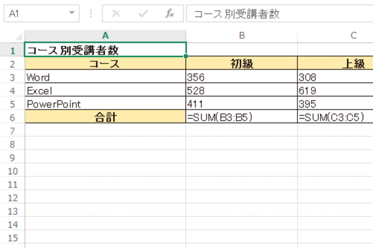This screenshot has width=373, height=248.
Task: Select the row 14 header
Action: click(x=12, y=224)
